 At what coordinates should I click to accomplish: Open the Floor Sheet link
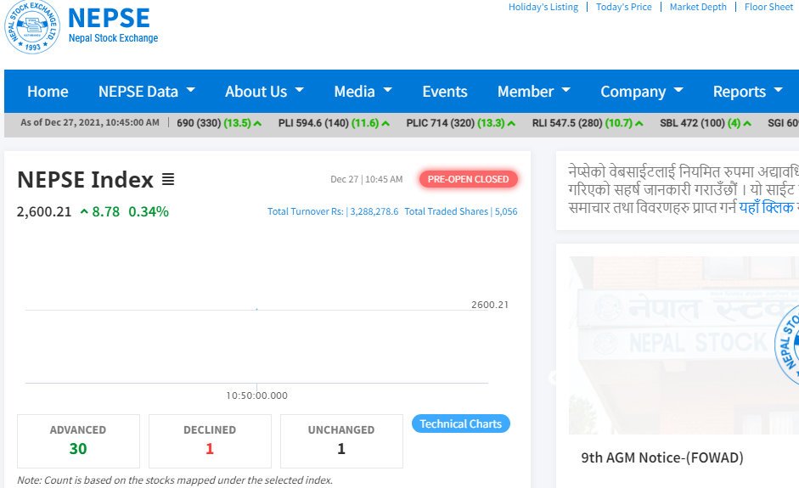click(769, 7)
